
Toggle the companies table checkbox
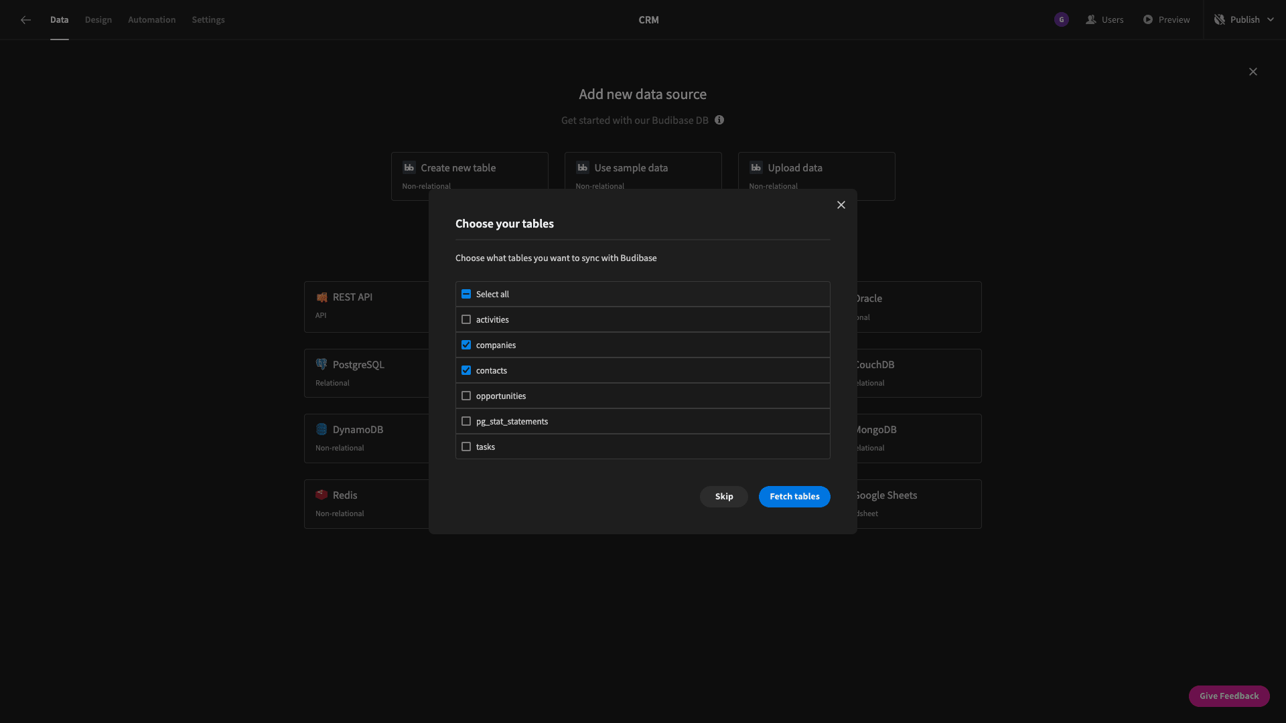[466, 345]
